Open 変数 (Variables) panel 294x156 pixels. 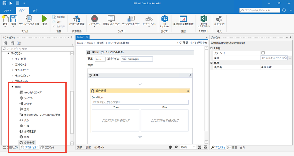point(79,147)
